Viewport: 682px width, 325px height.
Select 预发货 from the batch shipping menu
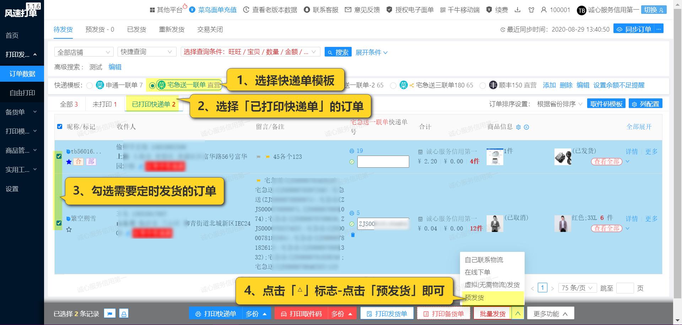[473, 298]
